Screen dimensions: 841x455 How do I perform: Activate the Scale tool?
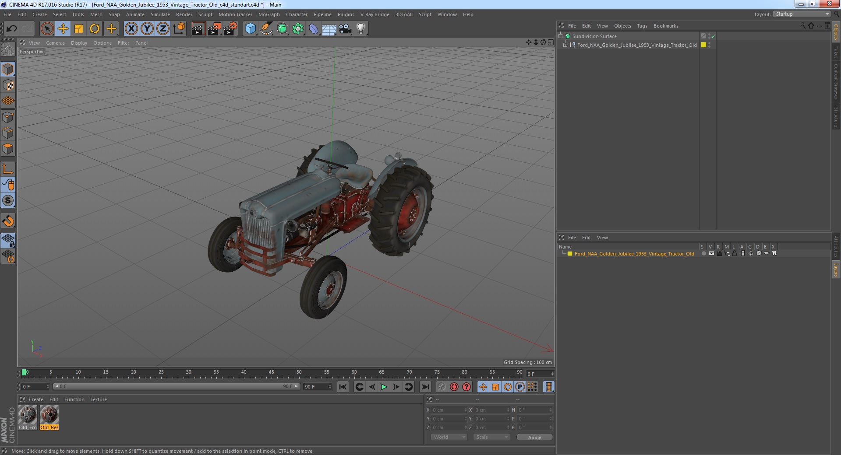pyautogui.click(x=79, y=29)
